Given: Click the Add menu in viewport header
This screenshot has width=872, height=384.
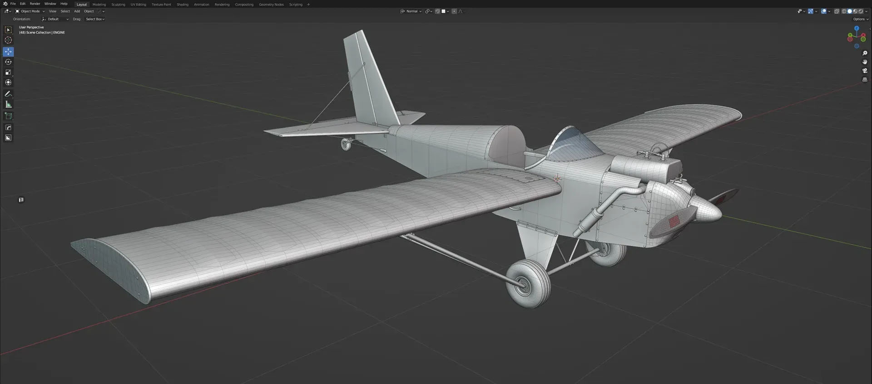Looking at the screenshot, I should point(77,11).
